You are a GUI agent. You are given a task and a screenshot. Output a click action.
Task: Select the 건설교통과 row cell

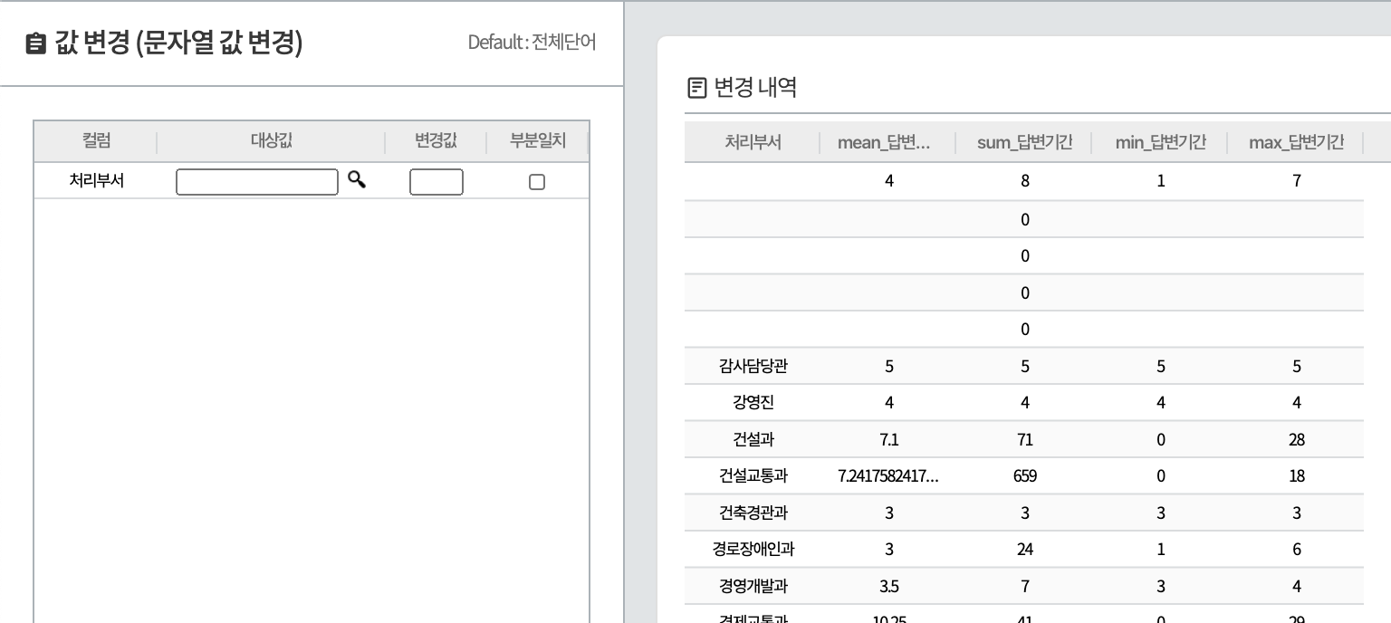click(753, 476)
